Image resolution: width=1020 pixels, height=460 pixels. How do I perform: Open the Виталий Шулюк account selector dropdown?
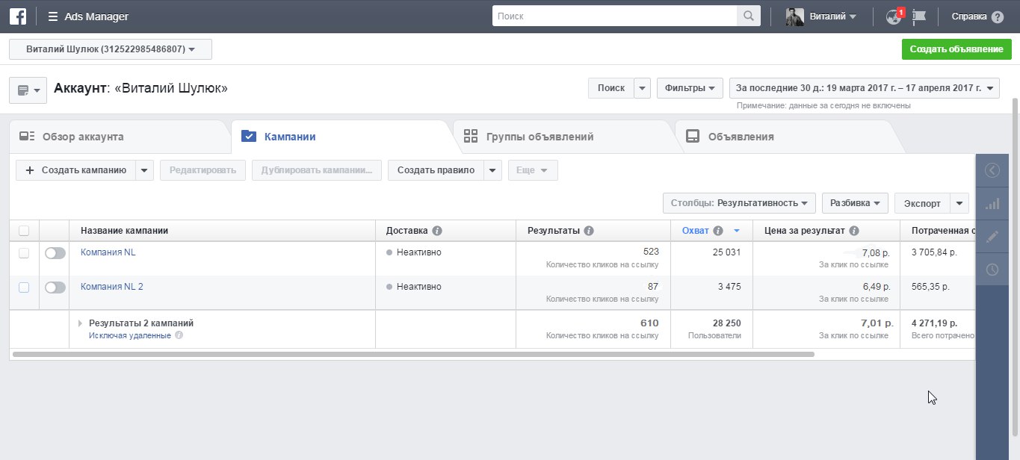pyautogui.click(x=111, y=49)
